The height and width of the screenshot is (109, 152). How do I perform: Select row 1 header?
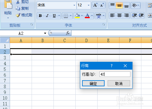pos(5,46)
